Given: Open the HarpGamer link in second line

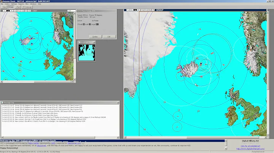Looking at the screenshot, I should tap(41, 145).
